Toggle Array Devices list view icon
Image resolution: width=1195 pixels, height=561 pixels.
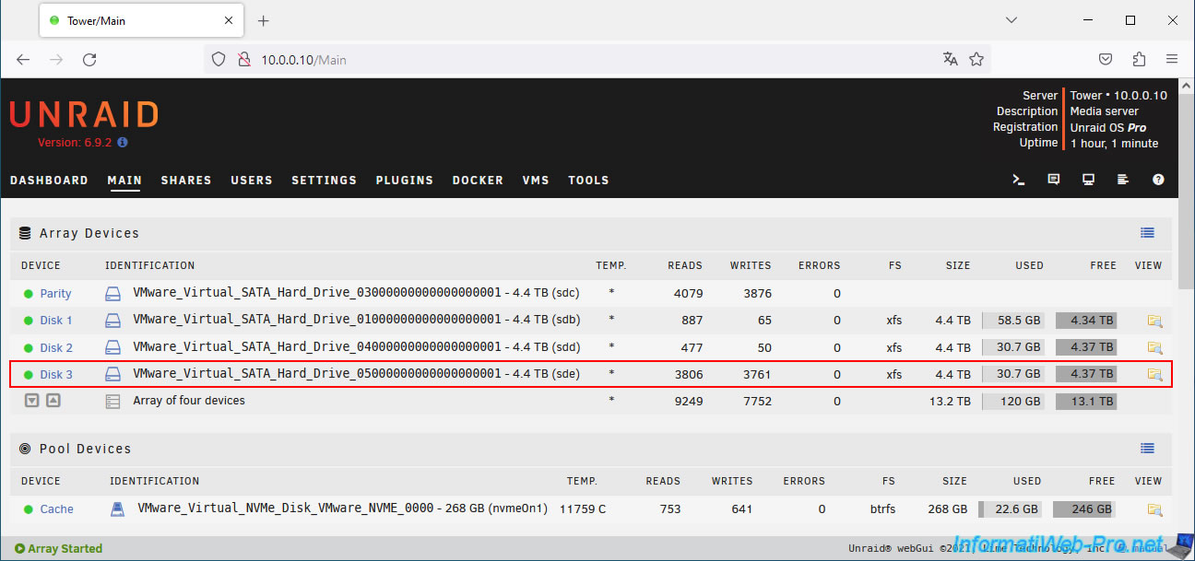(x=1147, y=233)
